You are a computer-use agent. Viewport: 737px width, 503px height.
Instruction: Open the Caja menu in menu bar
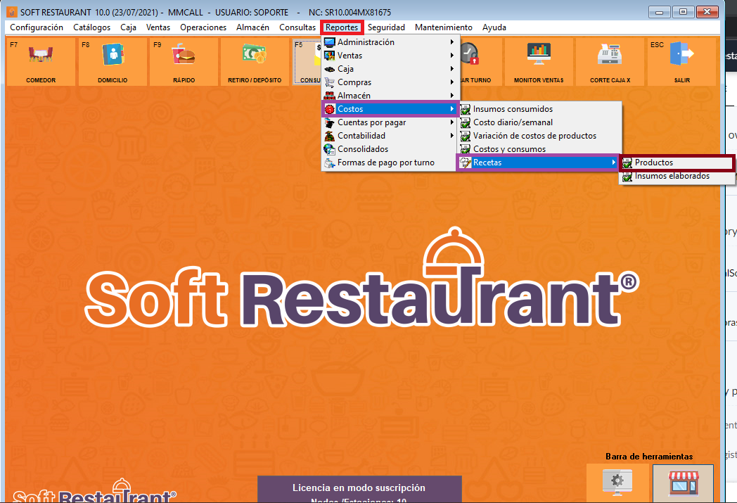[x=128, y=27]
